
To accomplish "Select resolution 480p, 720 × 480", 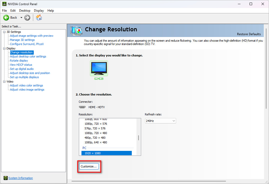I will point(95,138).
